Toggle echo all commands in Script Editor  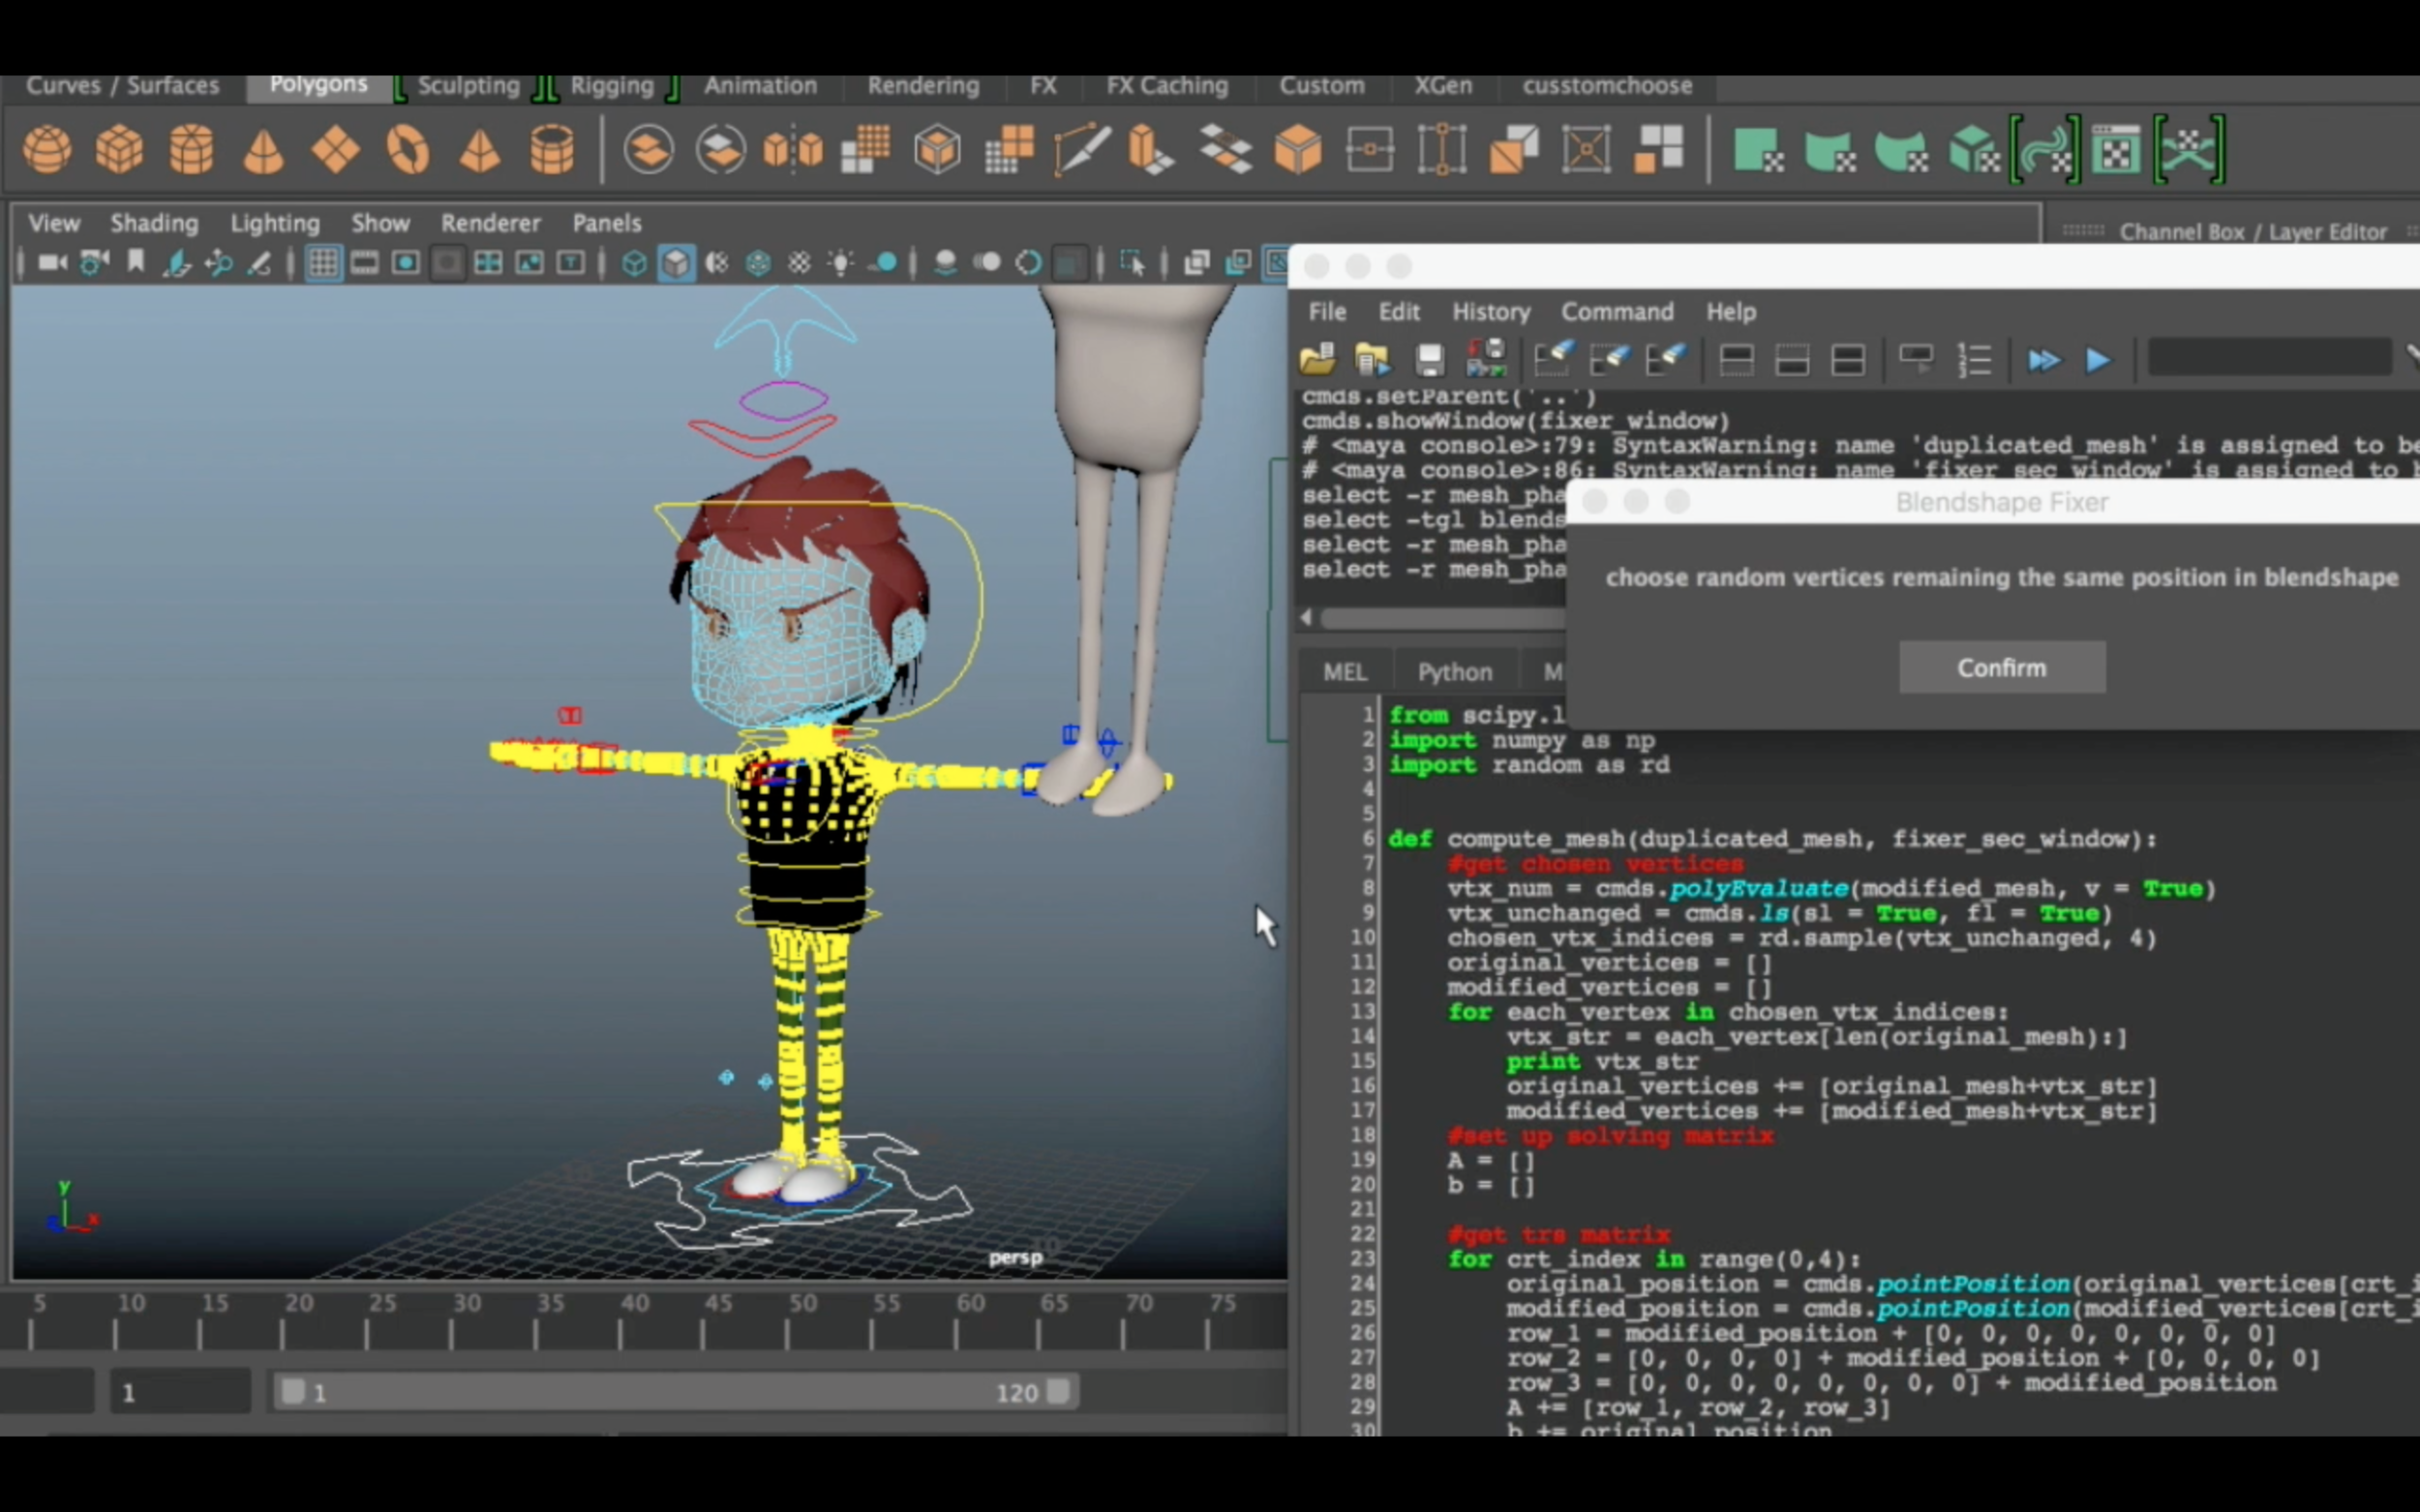(1916, 359)
